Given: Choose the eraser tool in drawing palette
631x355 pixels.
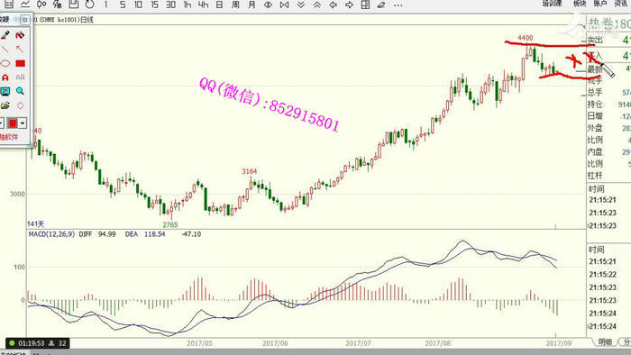Looking at the screenshot, I should (x=20, y=35).
